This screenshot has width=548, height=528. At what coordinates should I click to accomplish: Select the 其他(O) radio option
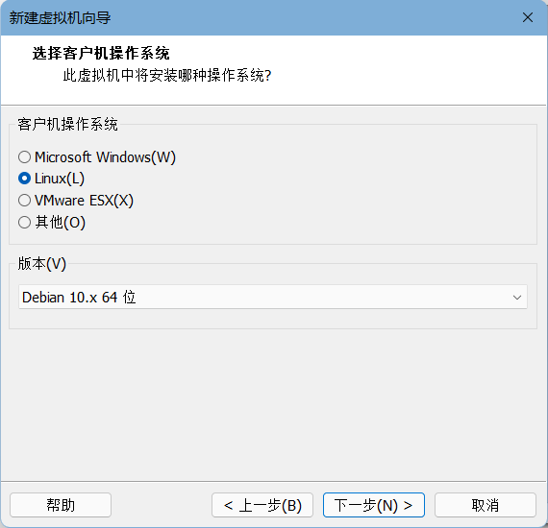[24, 223]
